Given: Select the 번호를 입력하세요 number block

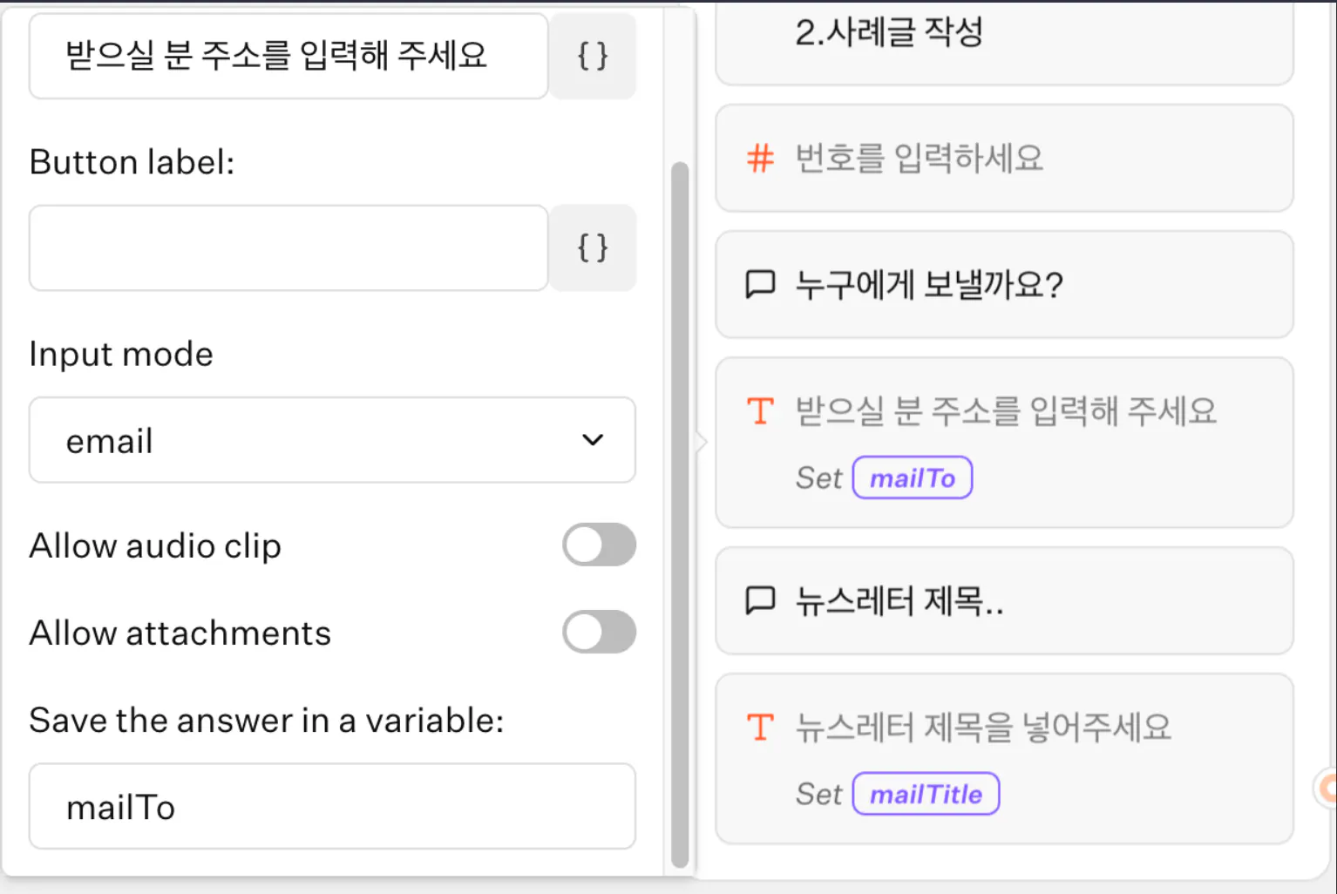Looking at the screenshot, I should [x=1004, y=159].
